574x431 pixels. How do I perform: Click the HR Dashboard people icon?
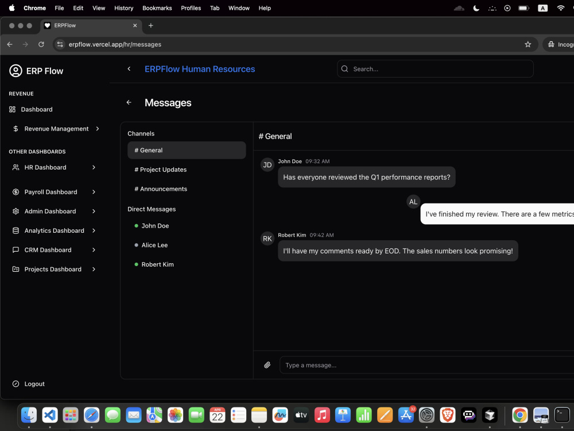point(15,167)
